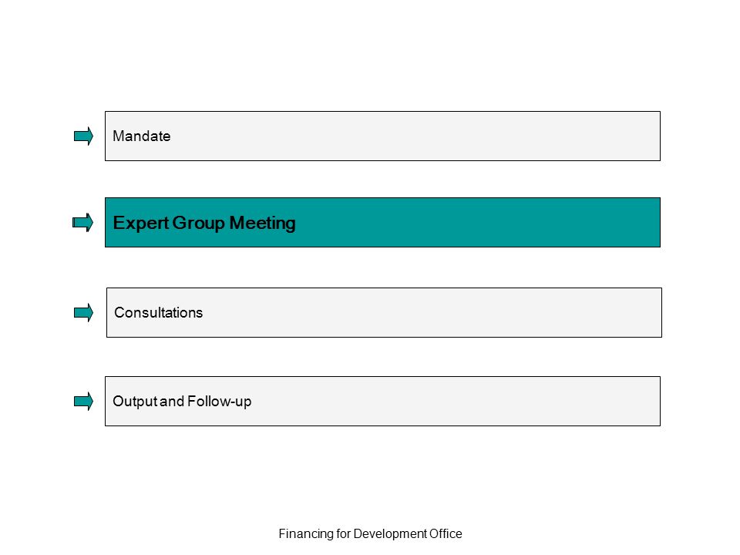Viewport: 740px width, 555px height.
Task: Click the word "Expert" in the teal box
Action: (140, 223)
